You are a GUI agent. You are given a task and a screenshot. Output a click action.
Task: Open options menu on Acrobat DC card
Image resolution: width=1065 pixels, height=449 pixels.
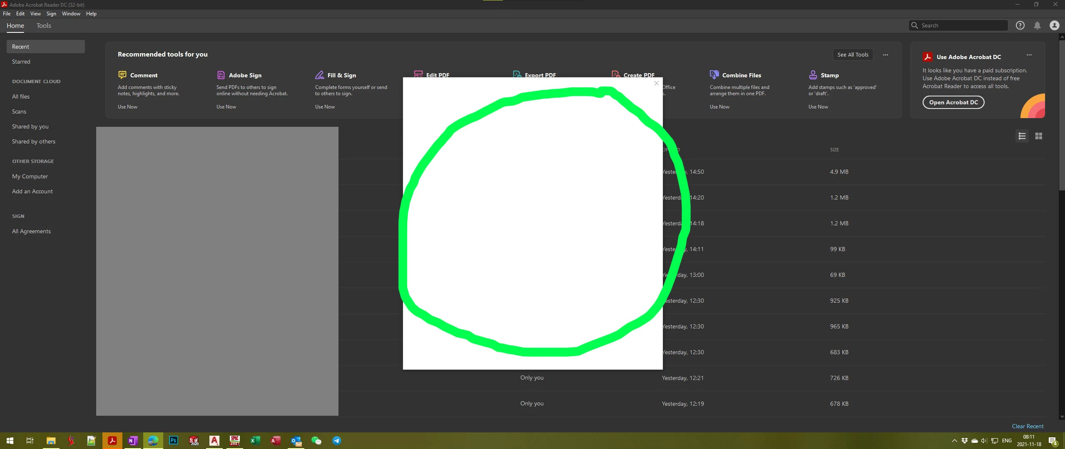tap(1029, 55)
